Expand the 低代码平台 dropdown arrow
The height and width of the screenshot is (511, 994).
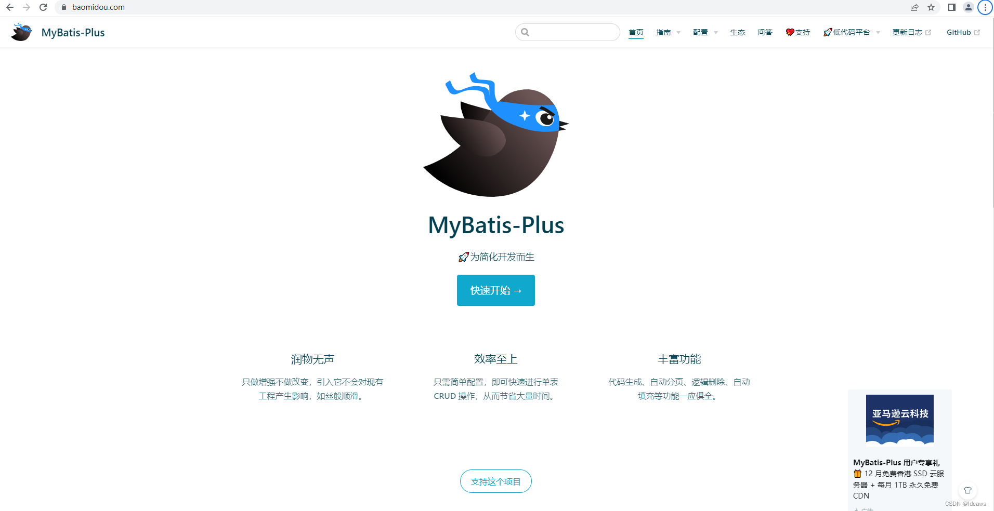(x=878, y=33)
